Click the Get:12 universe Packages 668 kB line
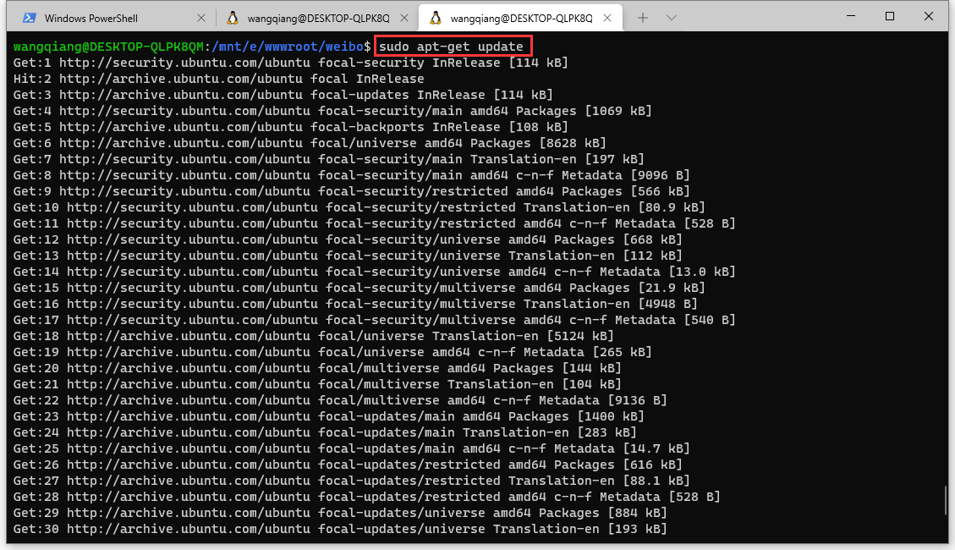This screenshot has width=955, height=550. (348, 239)
